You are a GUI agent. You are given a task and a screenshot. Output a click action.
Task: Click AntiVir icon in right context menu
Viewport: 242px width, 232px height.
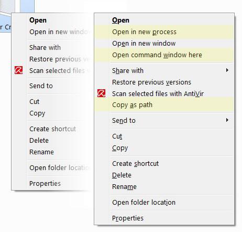(102, 93)
